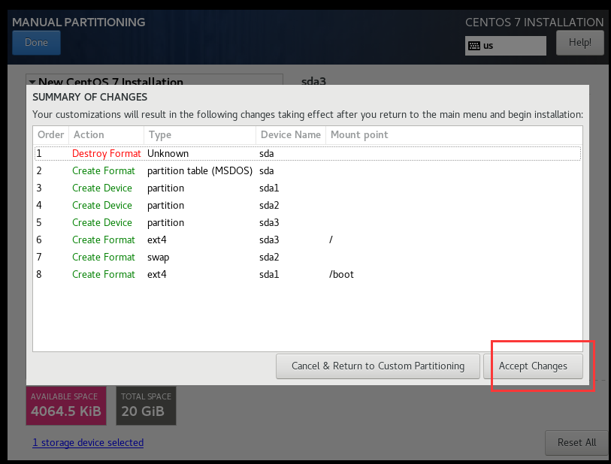Click the Reset All button
This screenshot has width=611, height=464.
coord(576,442)
